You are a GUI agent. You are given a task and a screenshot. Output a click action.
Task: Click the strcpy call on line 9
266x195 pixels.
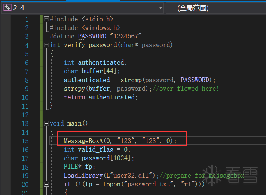pyautogui.click(x=108, y=89)
